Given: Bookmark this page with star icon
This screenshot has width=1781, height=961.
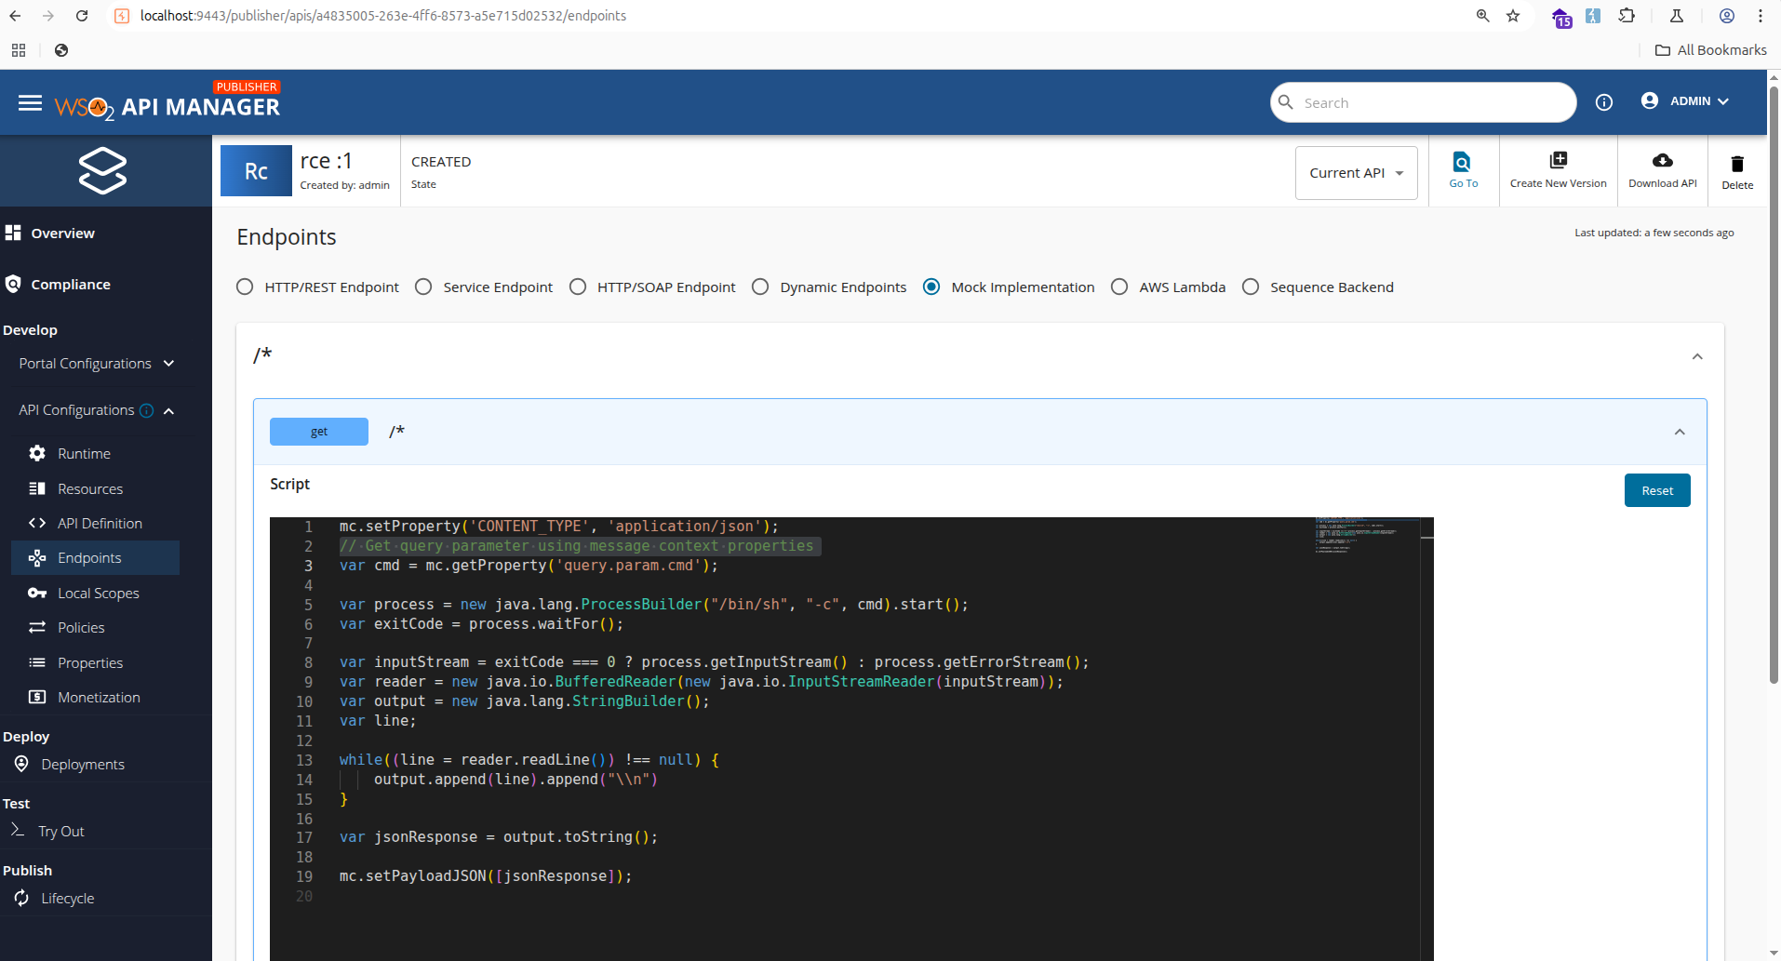Looking at the screenshot, I should tap(1513, 16).
